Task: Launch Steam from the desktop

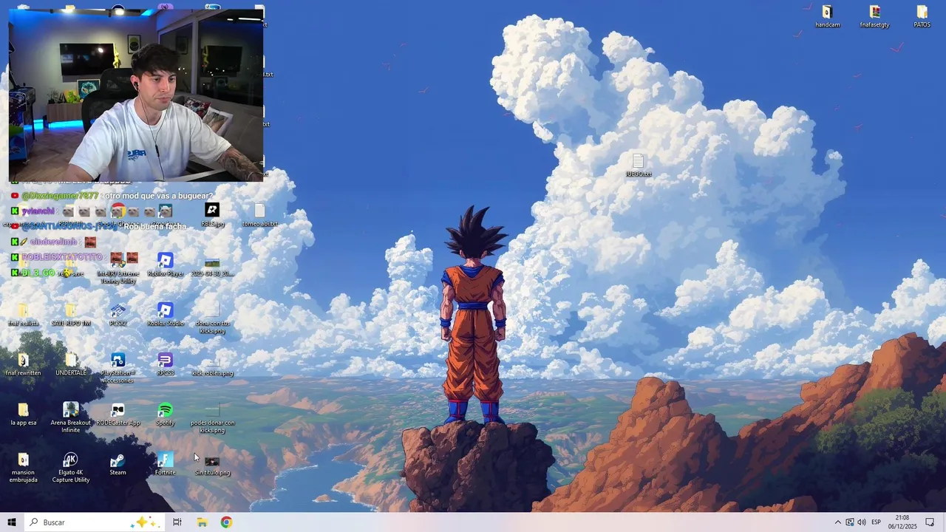Action: point(118,464)
